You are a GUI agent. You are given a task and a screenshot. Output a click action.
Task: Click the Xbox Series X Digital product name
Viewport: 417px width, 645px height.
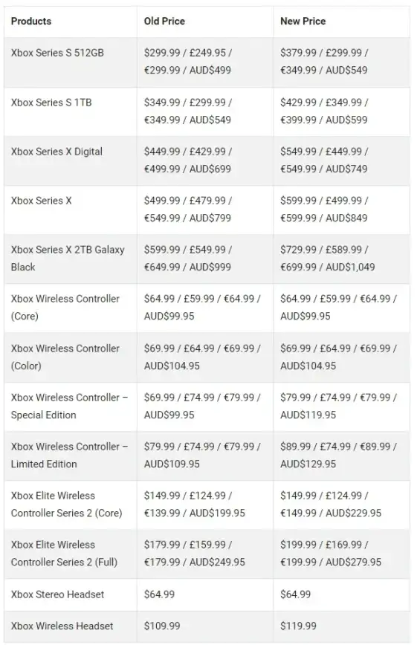coord(56,152)
